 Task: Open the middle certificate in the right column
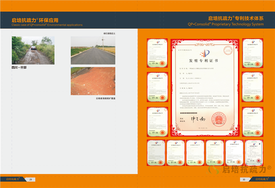point(252,87)
